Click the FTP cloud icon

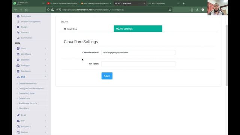[18, 121]
